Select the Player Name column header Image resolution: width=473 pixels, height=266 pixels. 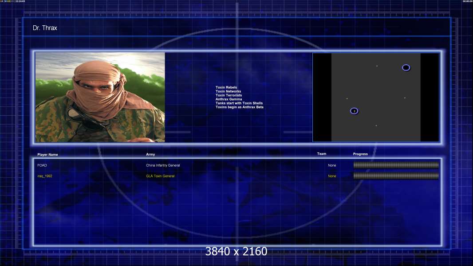click(47, 155)
